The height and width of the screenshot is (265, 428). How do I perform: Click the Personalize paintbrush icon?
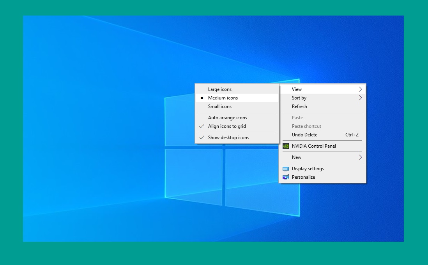pos(285,177)
